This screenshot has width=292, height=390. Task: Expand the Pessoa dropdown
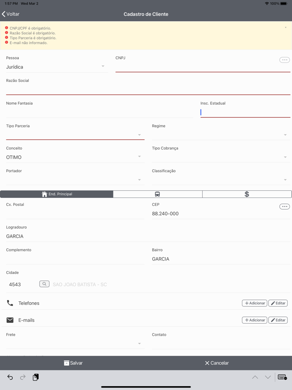click(57, 67)
